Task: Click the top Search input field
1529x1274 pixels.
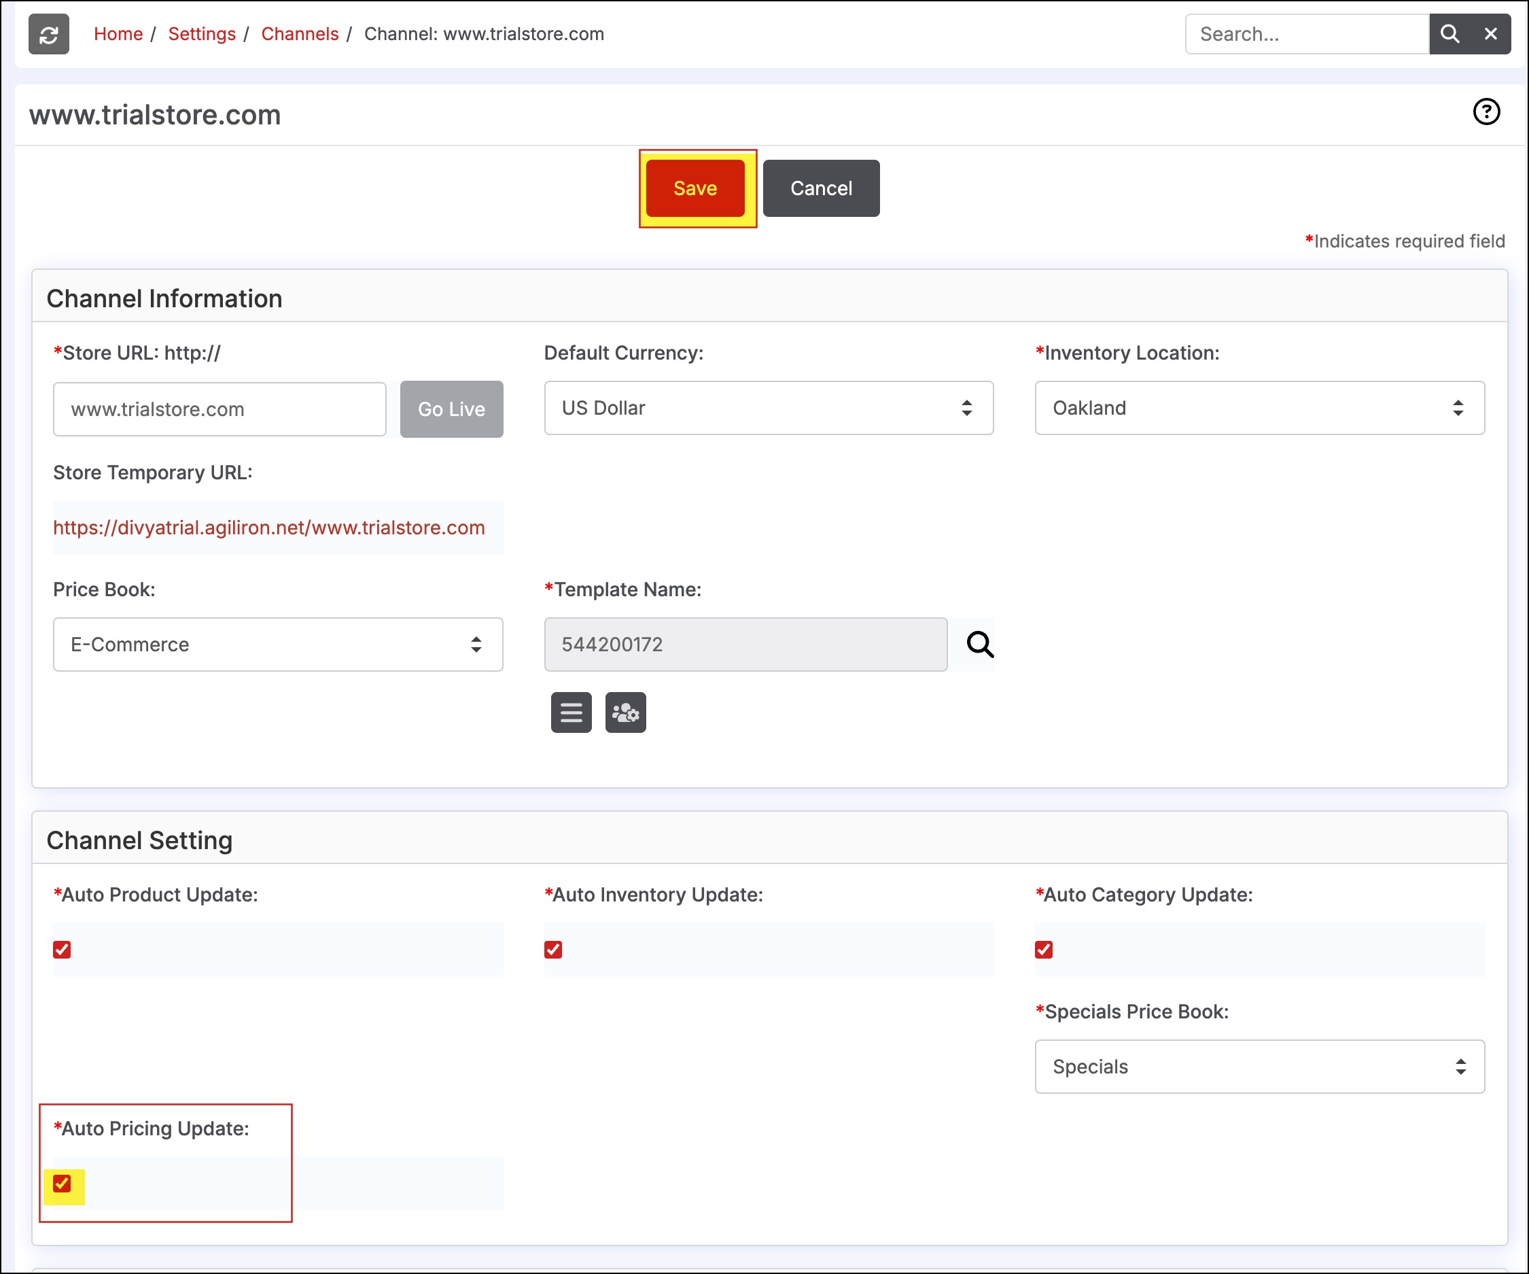Action: click(1307, 34)
